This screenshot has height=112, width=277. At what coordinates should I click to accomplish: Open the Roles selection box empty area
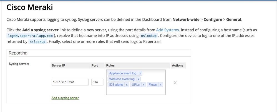pos(135,91)
